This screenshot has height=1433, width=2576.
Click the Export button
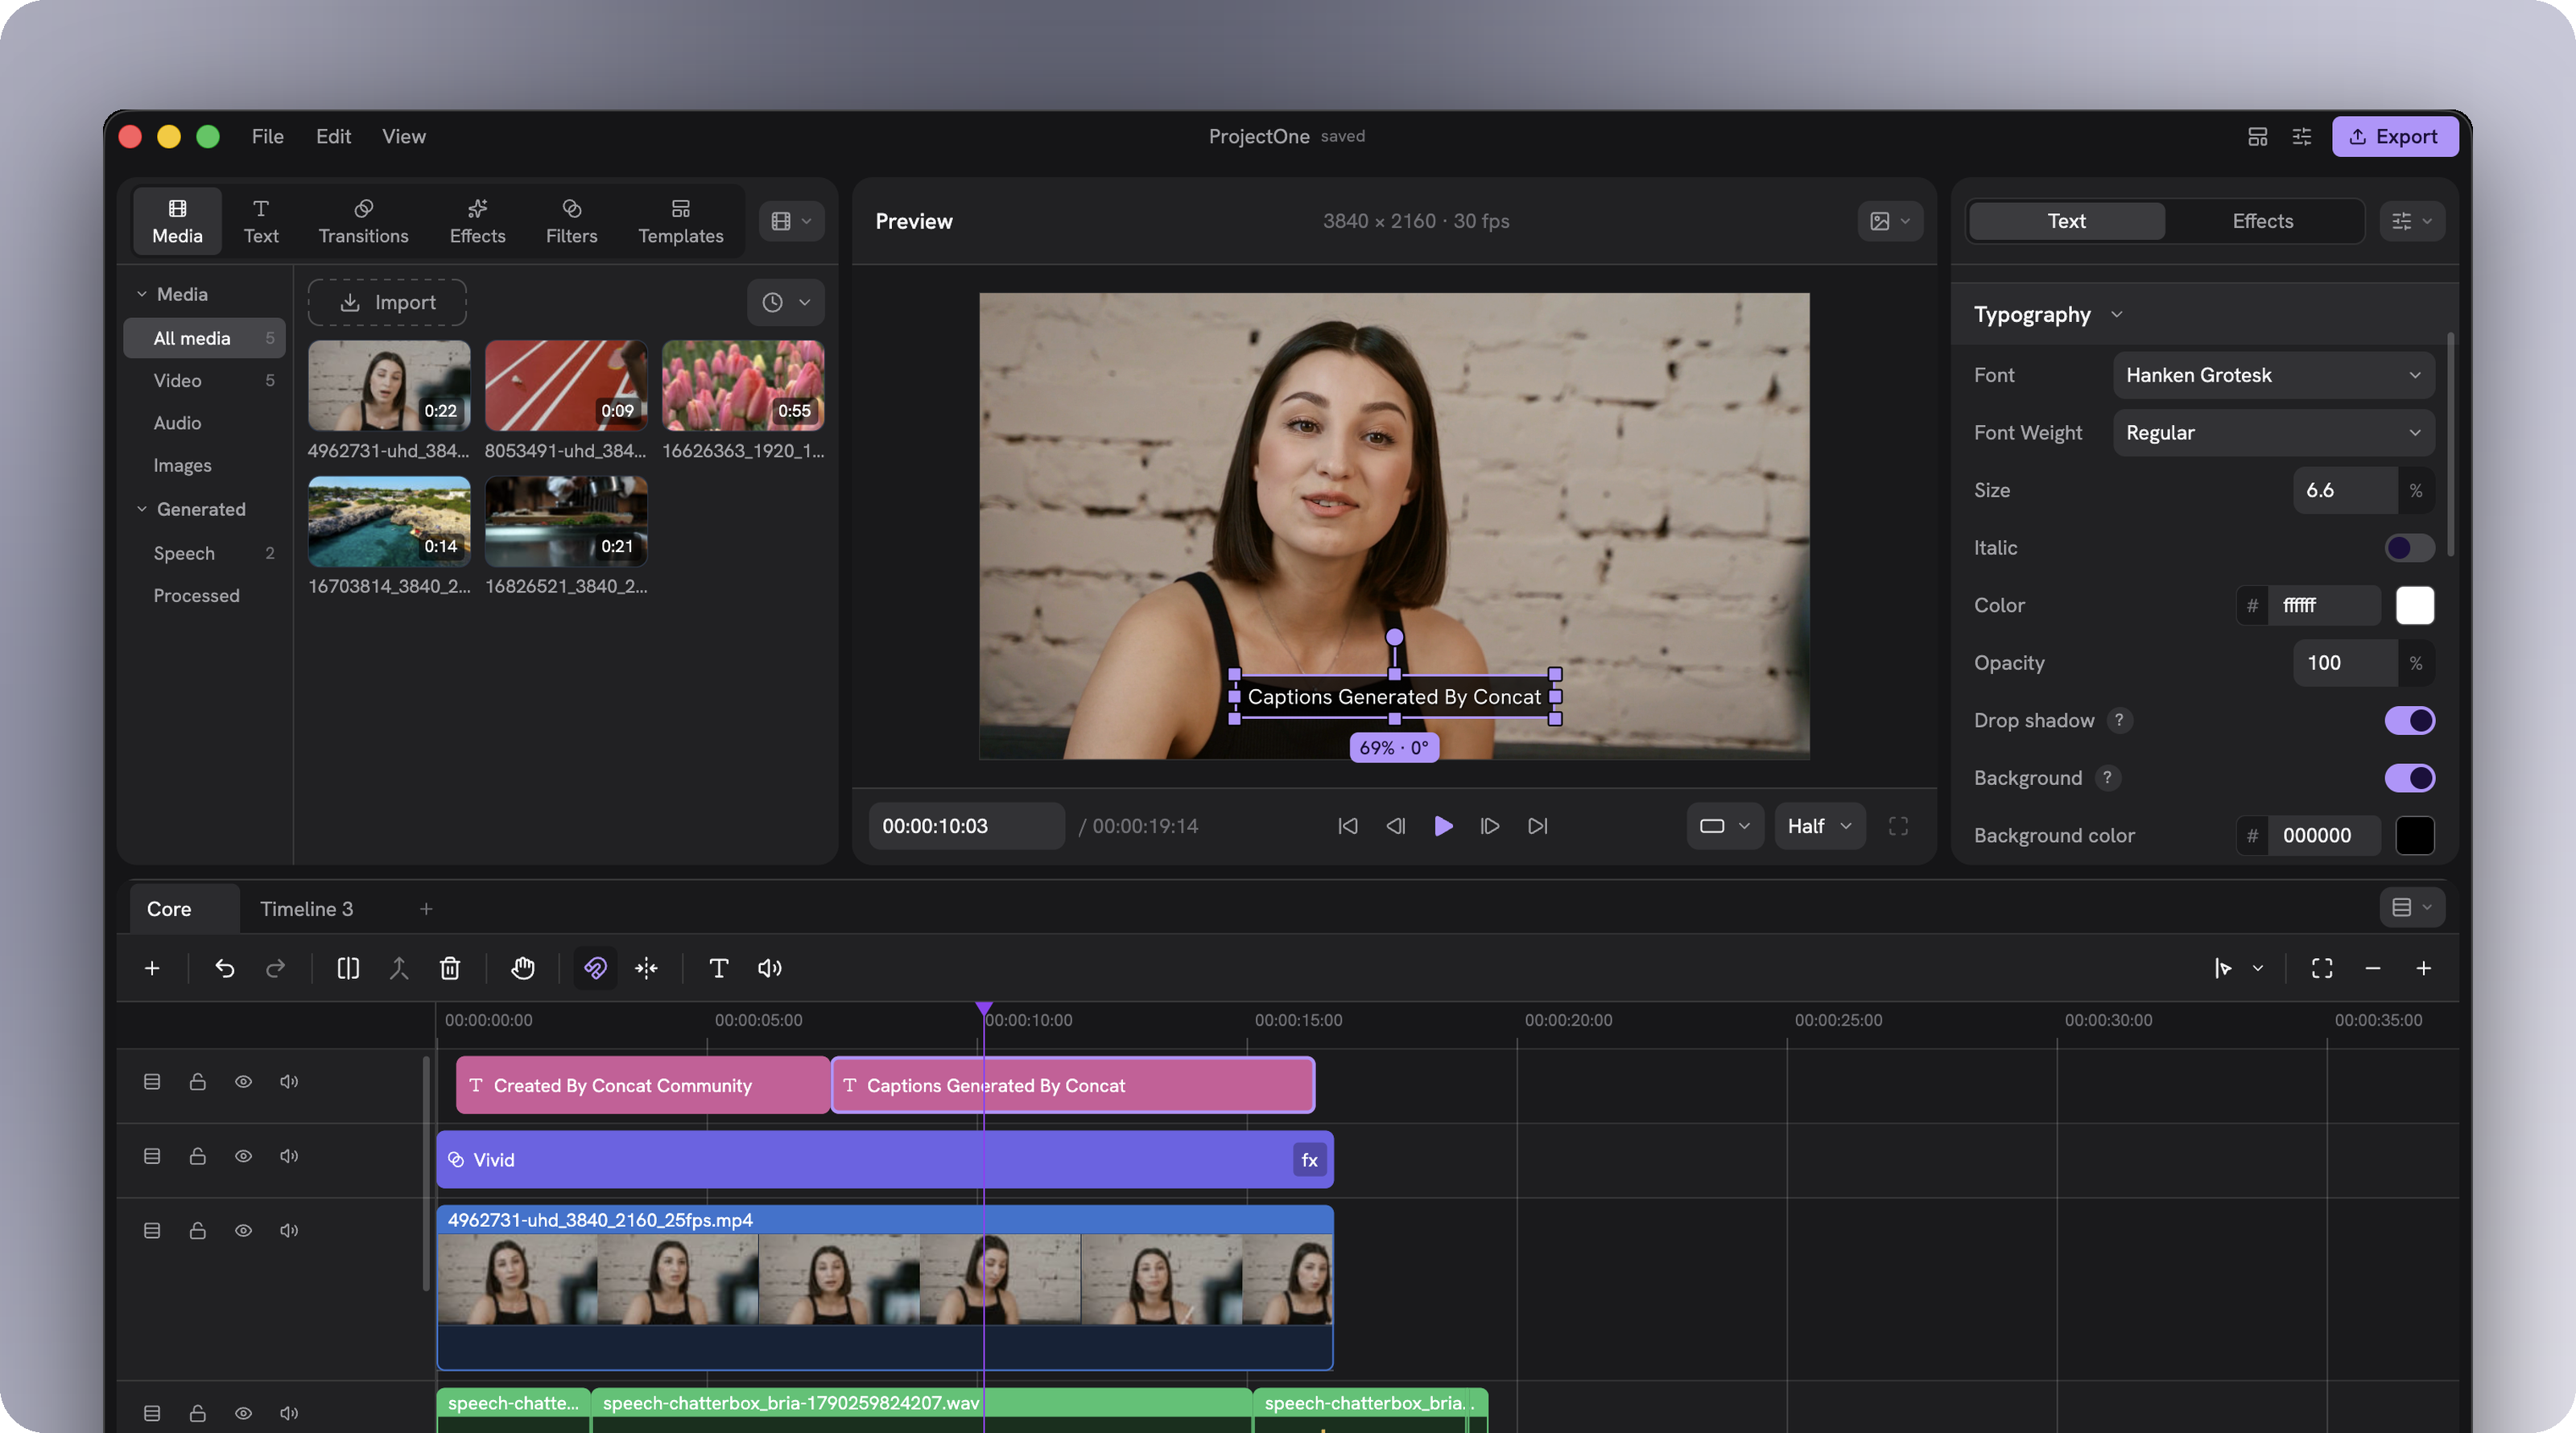(2393, 136)
